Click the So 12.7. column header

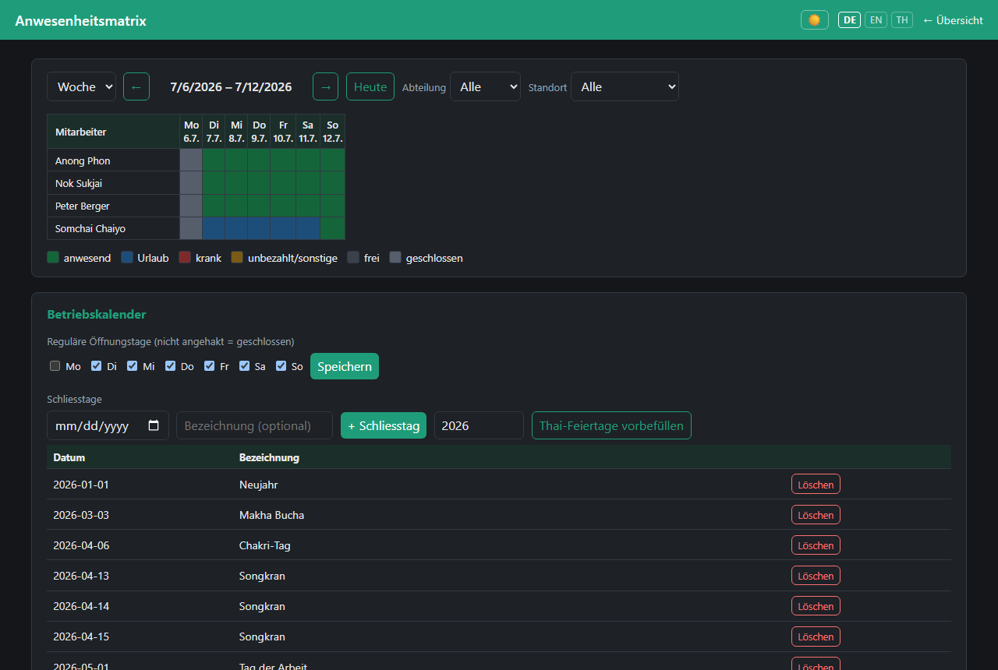click(332, 132)
